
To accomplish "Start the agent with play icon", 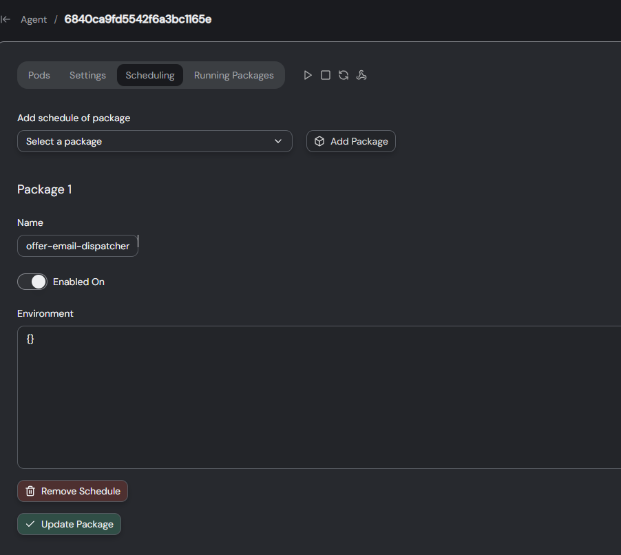I will coord(308,75).
